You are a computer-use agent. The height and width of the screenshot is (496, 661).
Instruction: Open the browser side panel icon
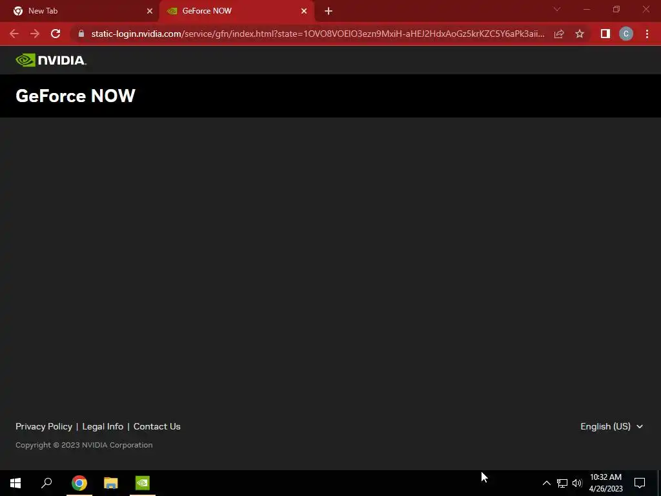[605, 34]
